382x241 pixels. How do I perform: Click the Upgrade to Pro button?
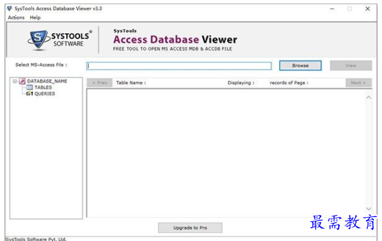click(190, 228)
